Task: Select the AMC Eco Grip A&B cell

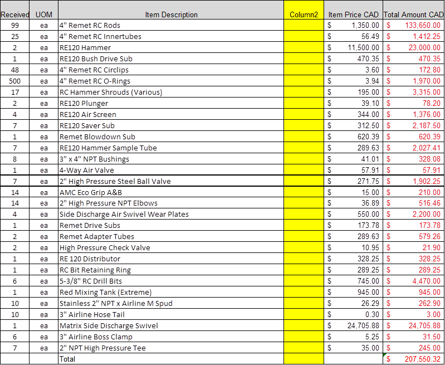Action: (x=171, y=192)
